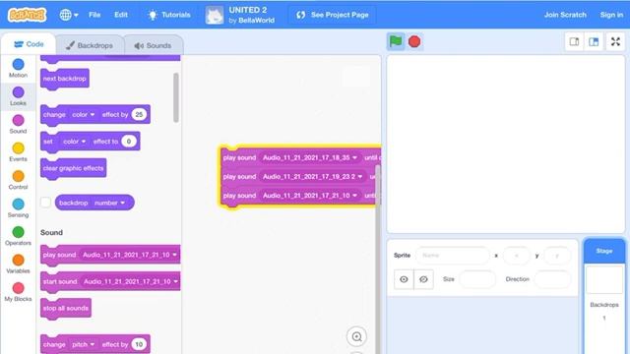Click the Sound section heading in palette
Image resolution: width=630 pixels, height=354 pixels.
coord(51,232)
